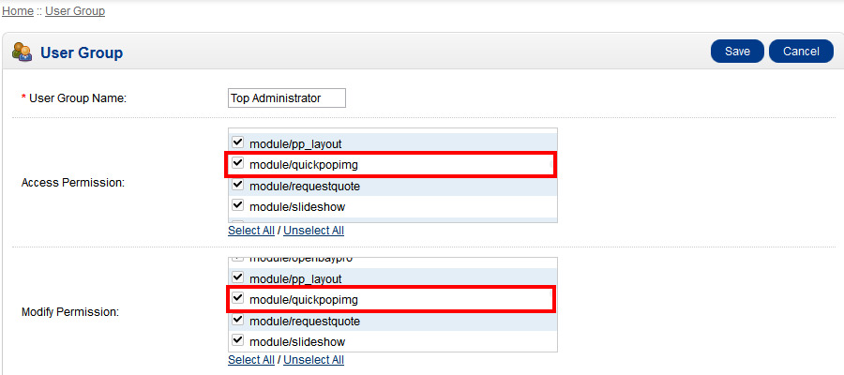Toggle module/slideshow in Modify Permission

[x=237, y=341]
